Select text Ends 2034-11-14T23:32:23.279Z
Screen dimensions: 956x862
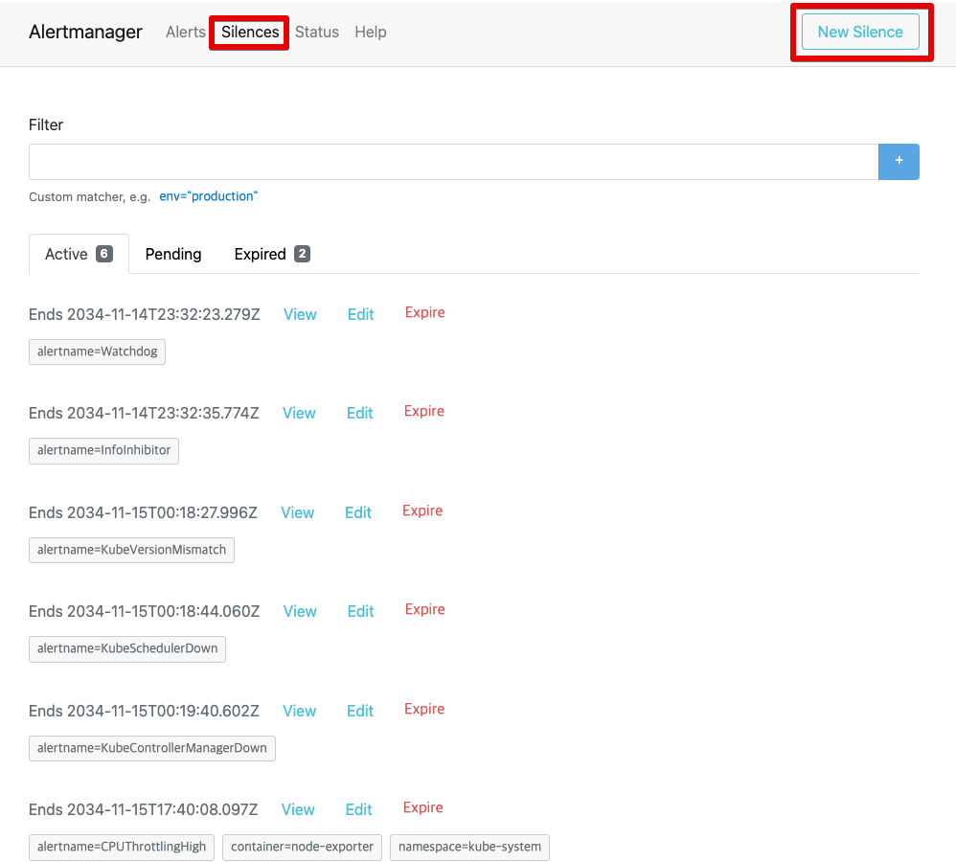pos(145,314)
